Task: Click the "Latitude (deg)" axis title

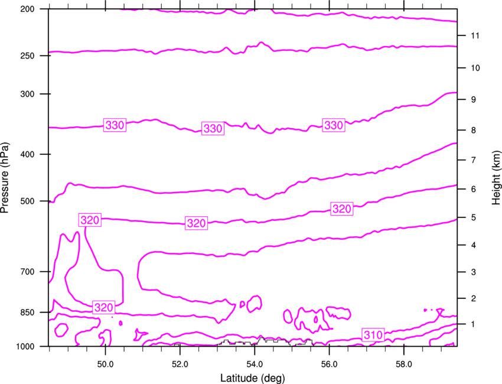Action: pos(253,378)
